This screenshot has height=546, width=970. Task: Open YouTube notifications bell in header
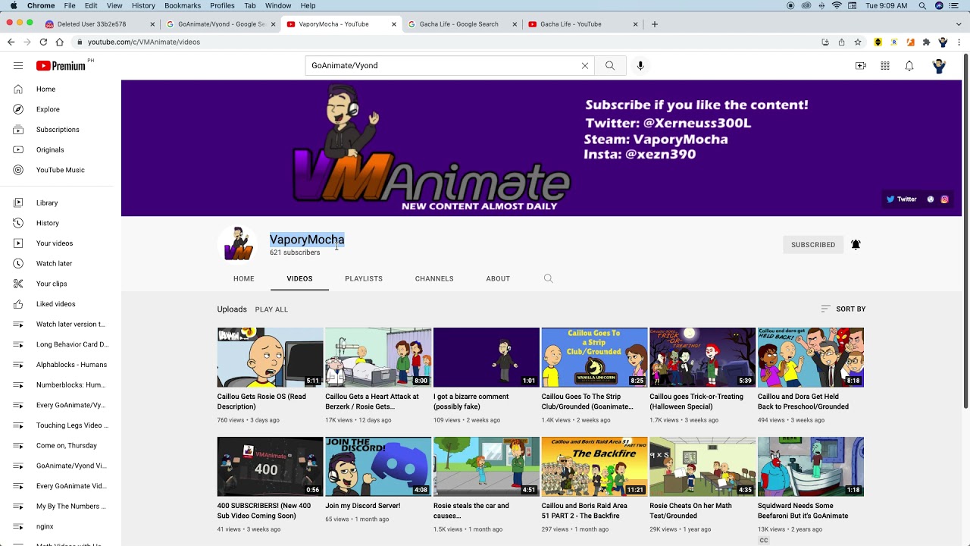click(909, 66)
